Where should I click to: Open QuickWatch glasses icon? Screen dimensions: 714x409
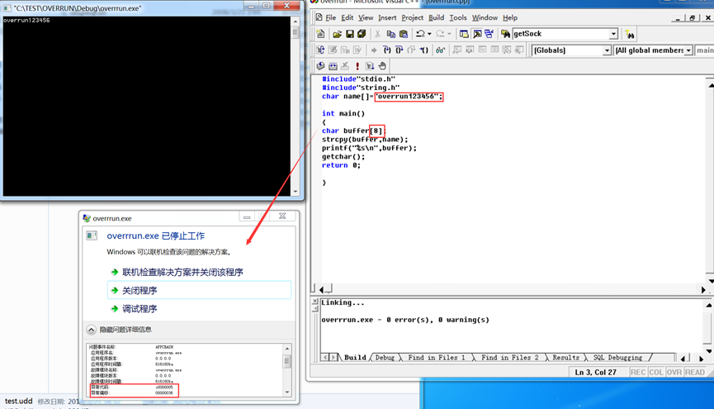click(x=440, y=50)
